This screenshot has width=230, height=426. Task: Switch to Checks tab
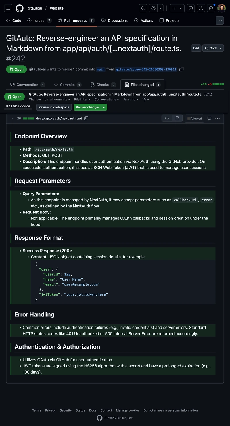(x=103, y=85)
